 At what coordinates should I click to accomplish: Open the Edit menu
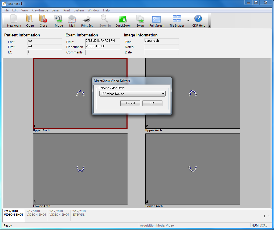click(15, 10)
